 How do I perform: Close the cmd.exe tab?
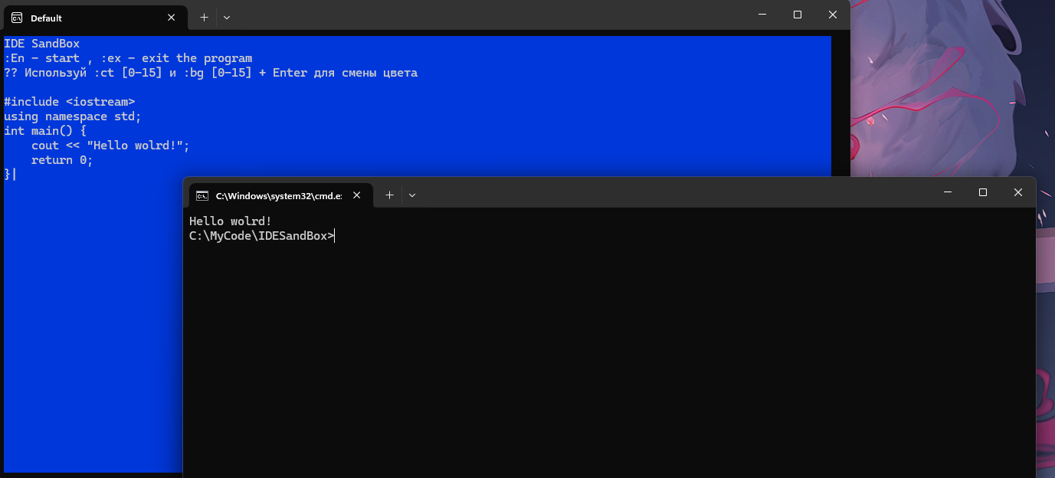point(356,195)
